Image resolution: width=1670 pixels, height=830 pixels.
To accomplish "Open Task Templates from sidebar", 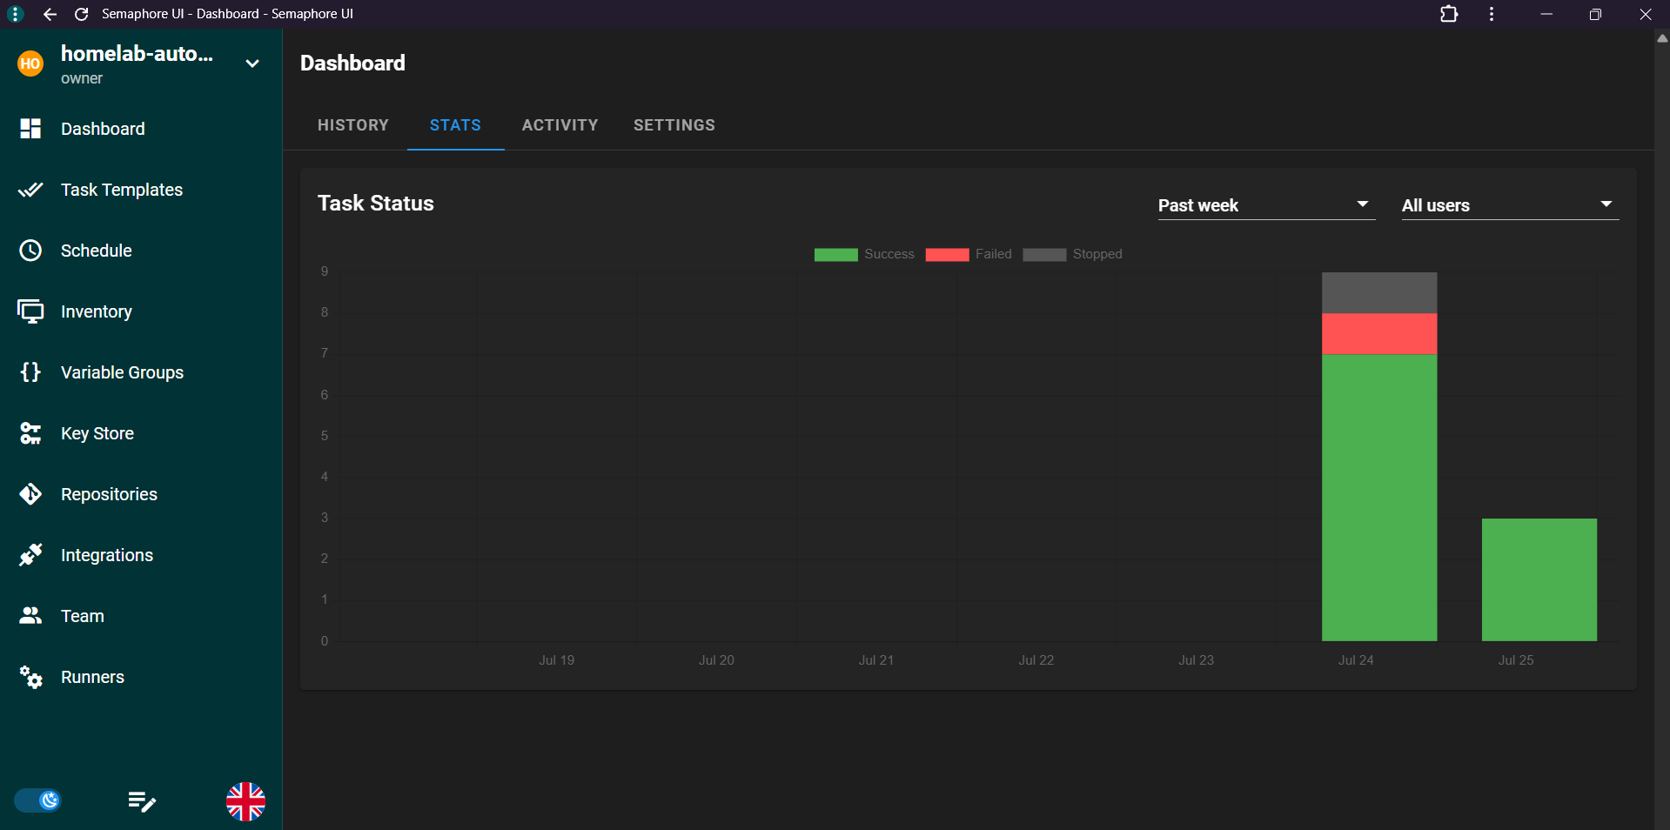I will coord(122,190).
